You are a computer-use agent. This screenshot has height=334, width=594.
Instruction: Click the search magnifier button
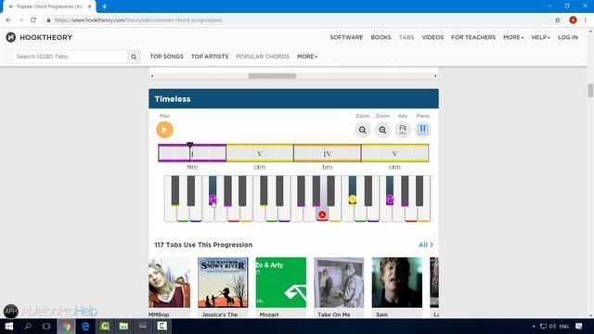click(x=134, y=57)
